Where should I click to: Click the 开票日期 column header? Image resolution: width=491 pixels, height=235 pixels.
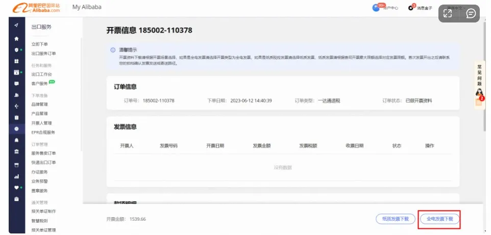(x=215, y=146)
